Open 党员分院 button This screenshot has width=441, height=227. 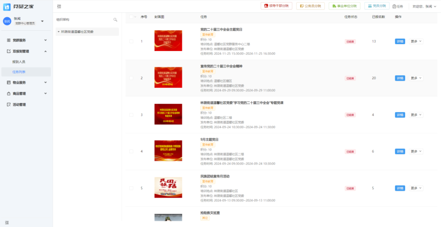pyautogui.click(x=377, y=6)
